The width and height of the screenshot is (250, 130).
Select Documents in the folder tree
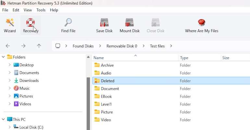[x=26, y=73]
